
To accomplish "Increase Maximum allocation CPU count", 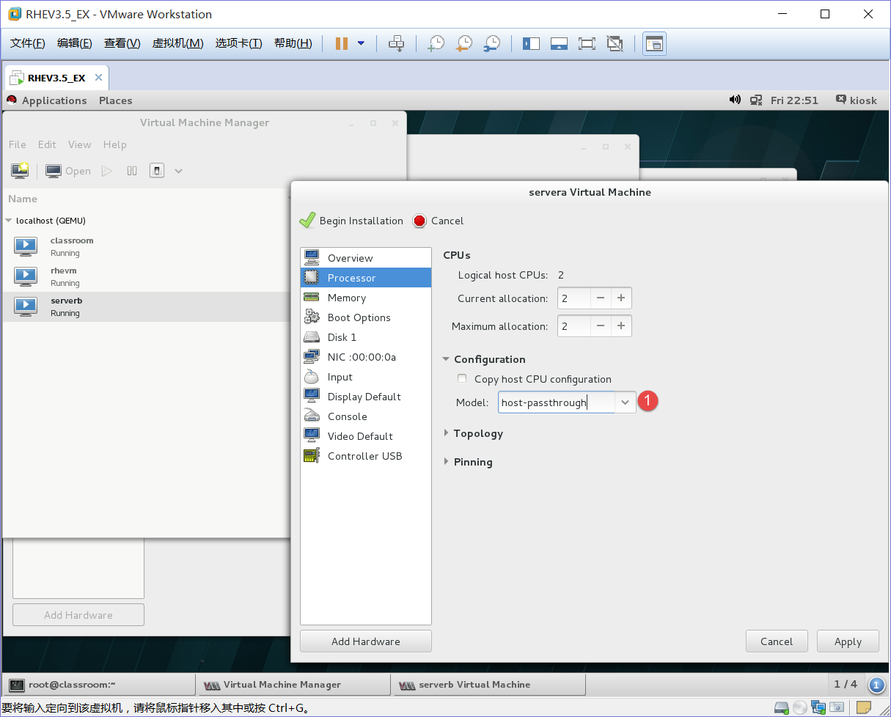I will point(621,326).
